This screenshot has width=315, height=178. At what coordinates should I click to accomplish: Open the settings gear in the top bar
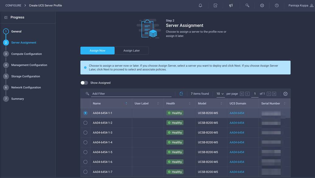click(262, 5)
